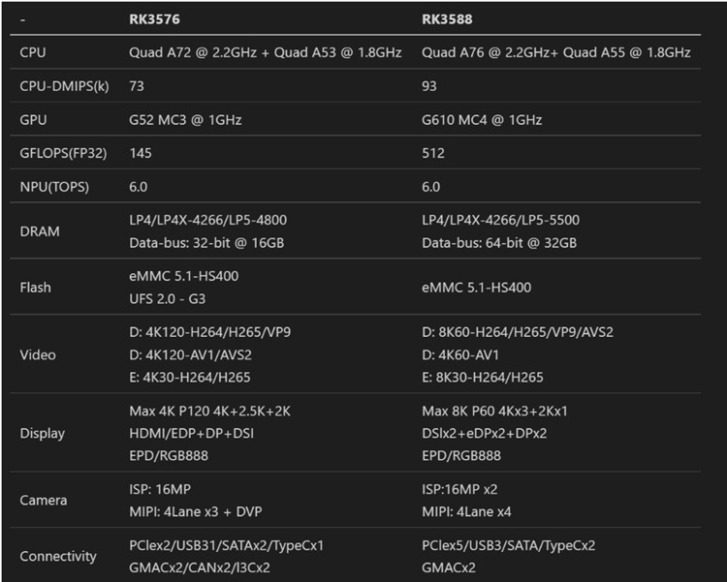Image resolution: width=727 pixels, height=582 pixels.
Task: Click the Camera row label
Action: 44,501
